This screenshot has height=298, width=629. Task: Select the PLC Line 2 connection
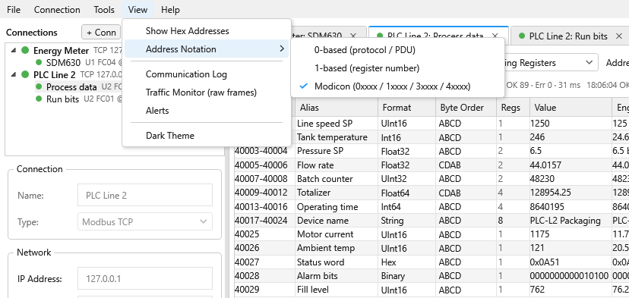coord(54,74)
